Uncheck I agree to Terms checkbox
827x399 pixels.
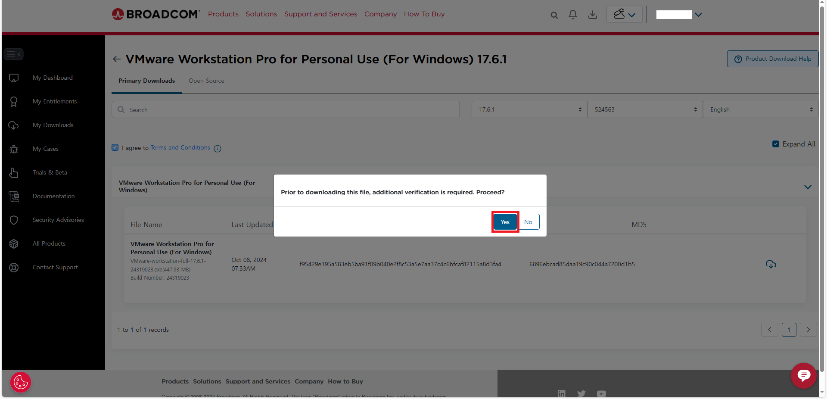pyautogui.click(x=115, y=147)
